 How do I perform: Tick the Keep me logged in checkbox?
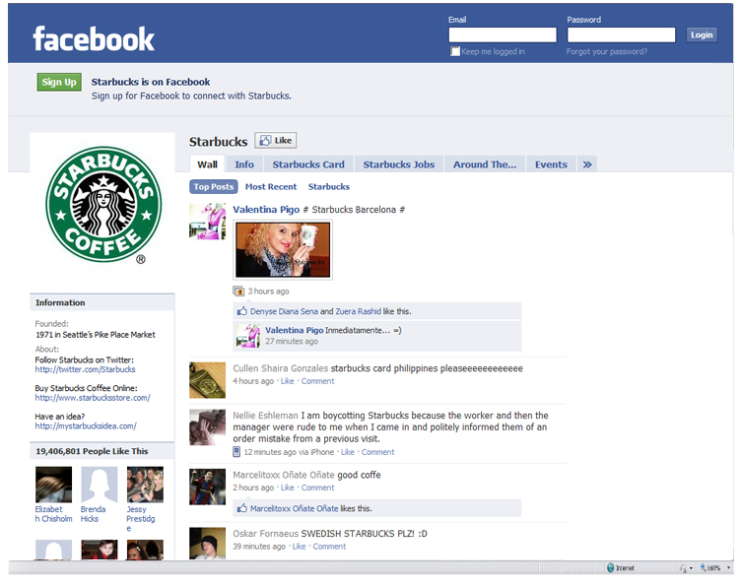click(455, 51)
